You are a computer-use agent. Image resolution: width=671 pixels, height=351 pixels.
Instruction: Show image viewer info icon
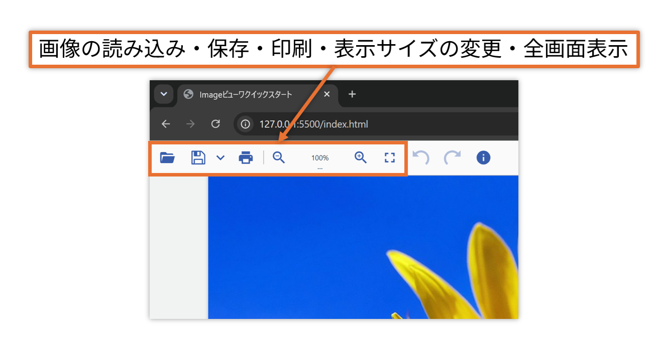coord(483,158)
